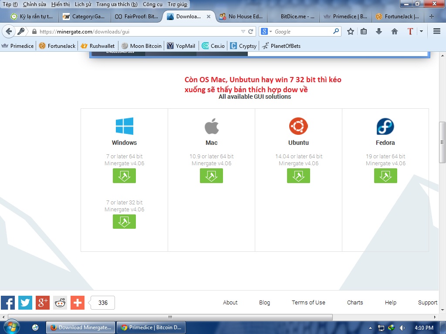Share page on Reddit
Viewport: 446px width, 334px height.
click(x=60, y=303)
